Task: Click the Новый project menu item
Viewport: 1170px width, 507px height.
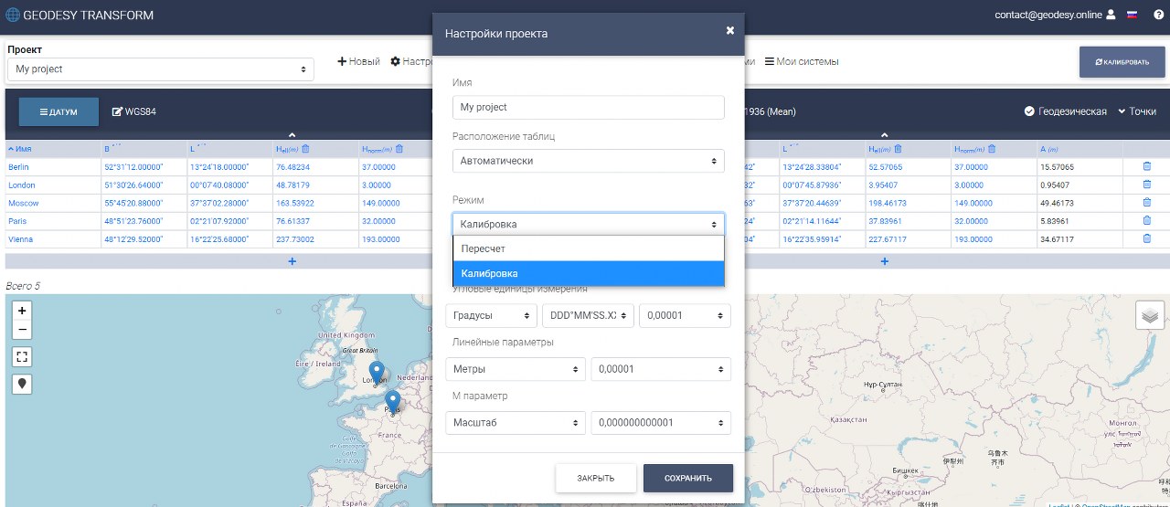Action: (358, 61)
